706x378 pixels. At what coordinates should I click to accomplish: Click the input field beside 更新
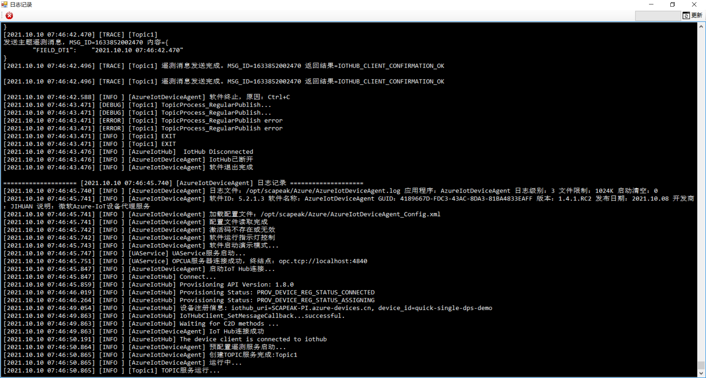coord(658,16)
